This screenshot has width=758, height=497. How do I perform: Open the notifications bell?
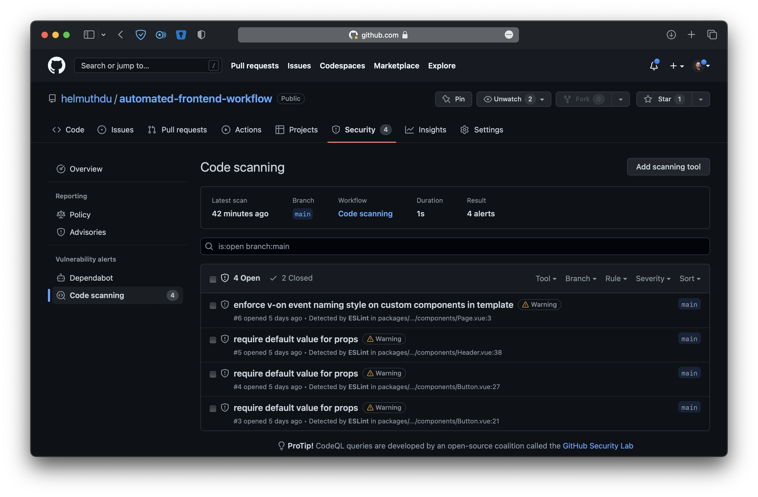click(x=653, y=66)
